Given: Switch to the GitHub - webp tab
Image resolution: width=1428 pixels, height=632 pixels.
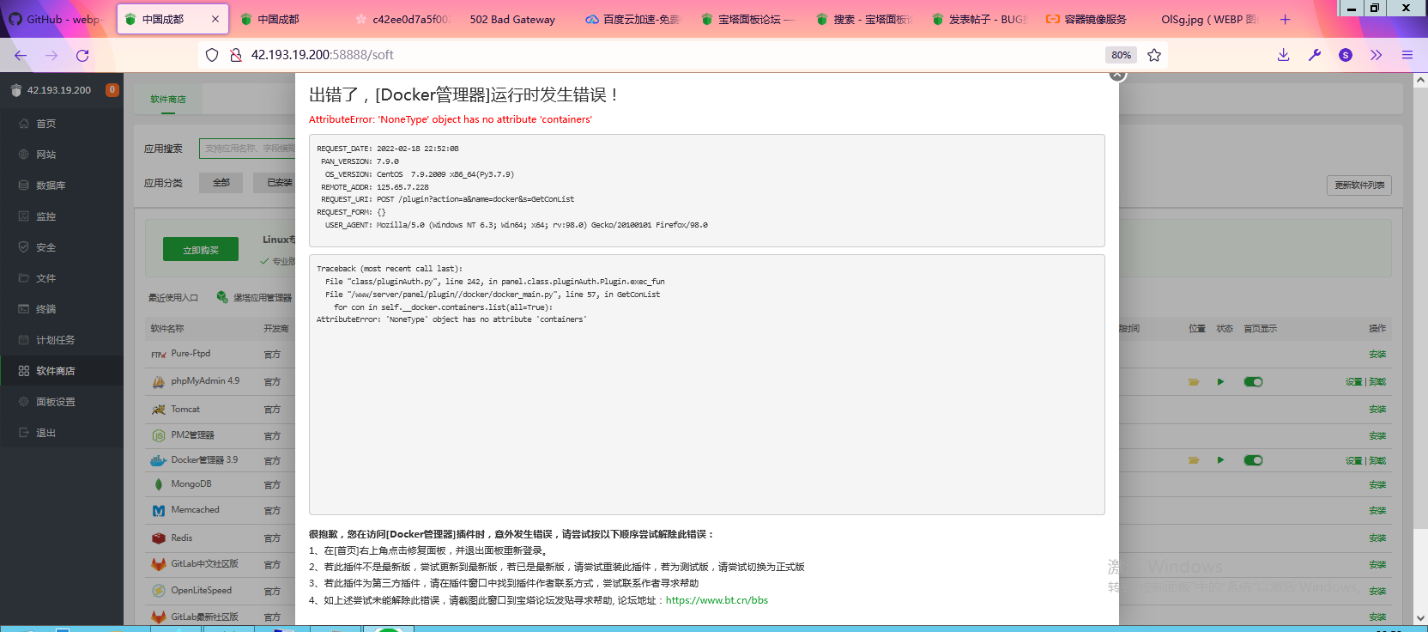Looking at the screenshot, I should (55, 19).
